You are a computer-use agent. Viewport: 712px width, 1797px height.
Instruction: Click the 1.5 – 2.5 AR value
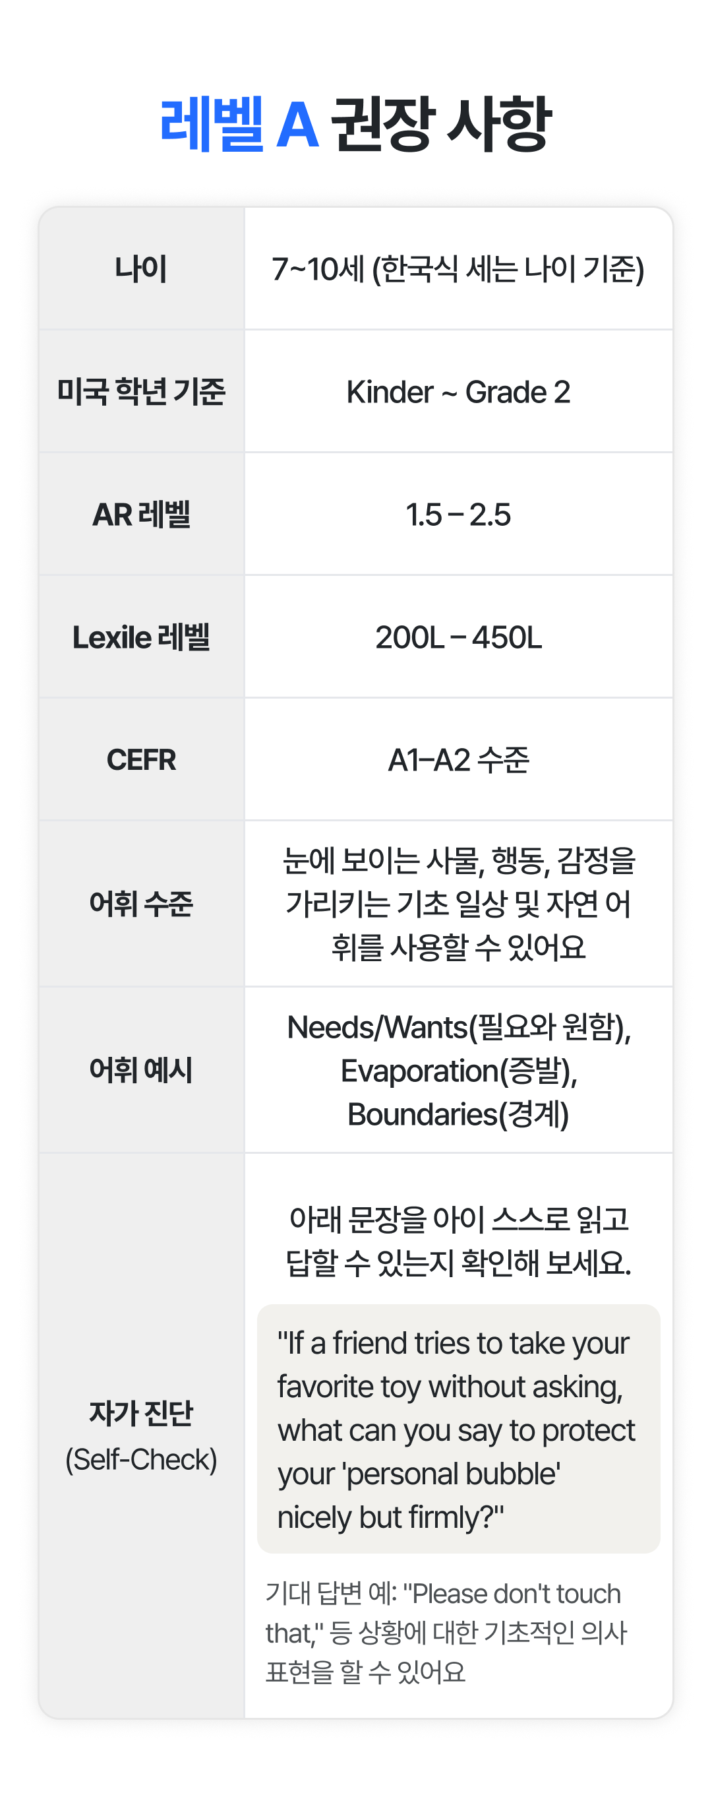[x=458, y=515]
